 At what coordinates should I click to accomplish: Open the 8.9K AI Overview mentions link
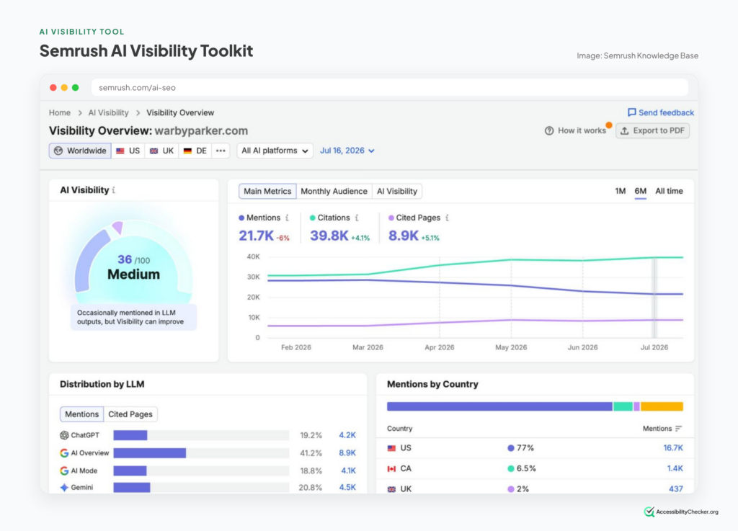click(347, 453)
